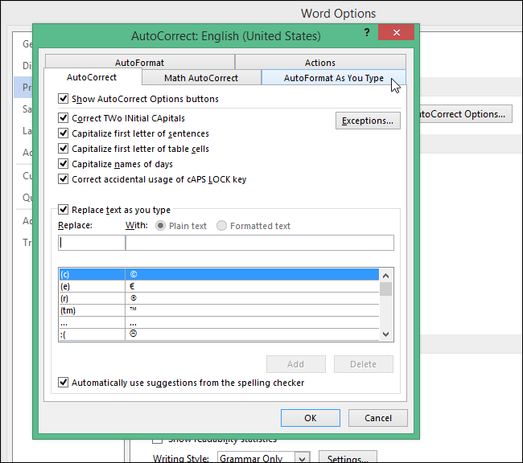Select the Plain text radio button

point(160,226)
